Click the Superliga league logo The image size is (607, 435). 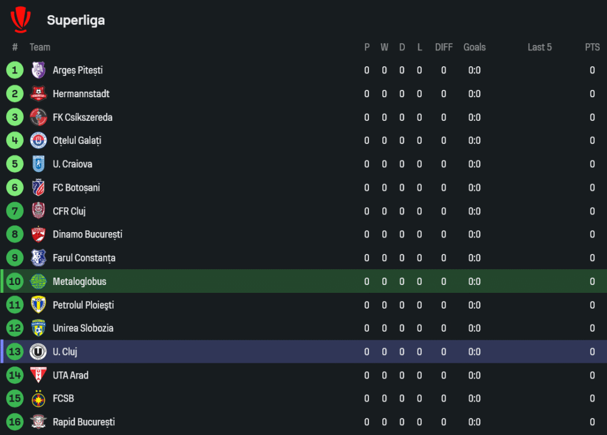coord(20,19)
